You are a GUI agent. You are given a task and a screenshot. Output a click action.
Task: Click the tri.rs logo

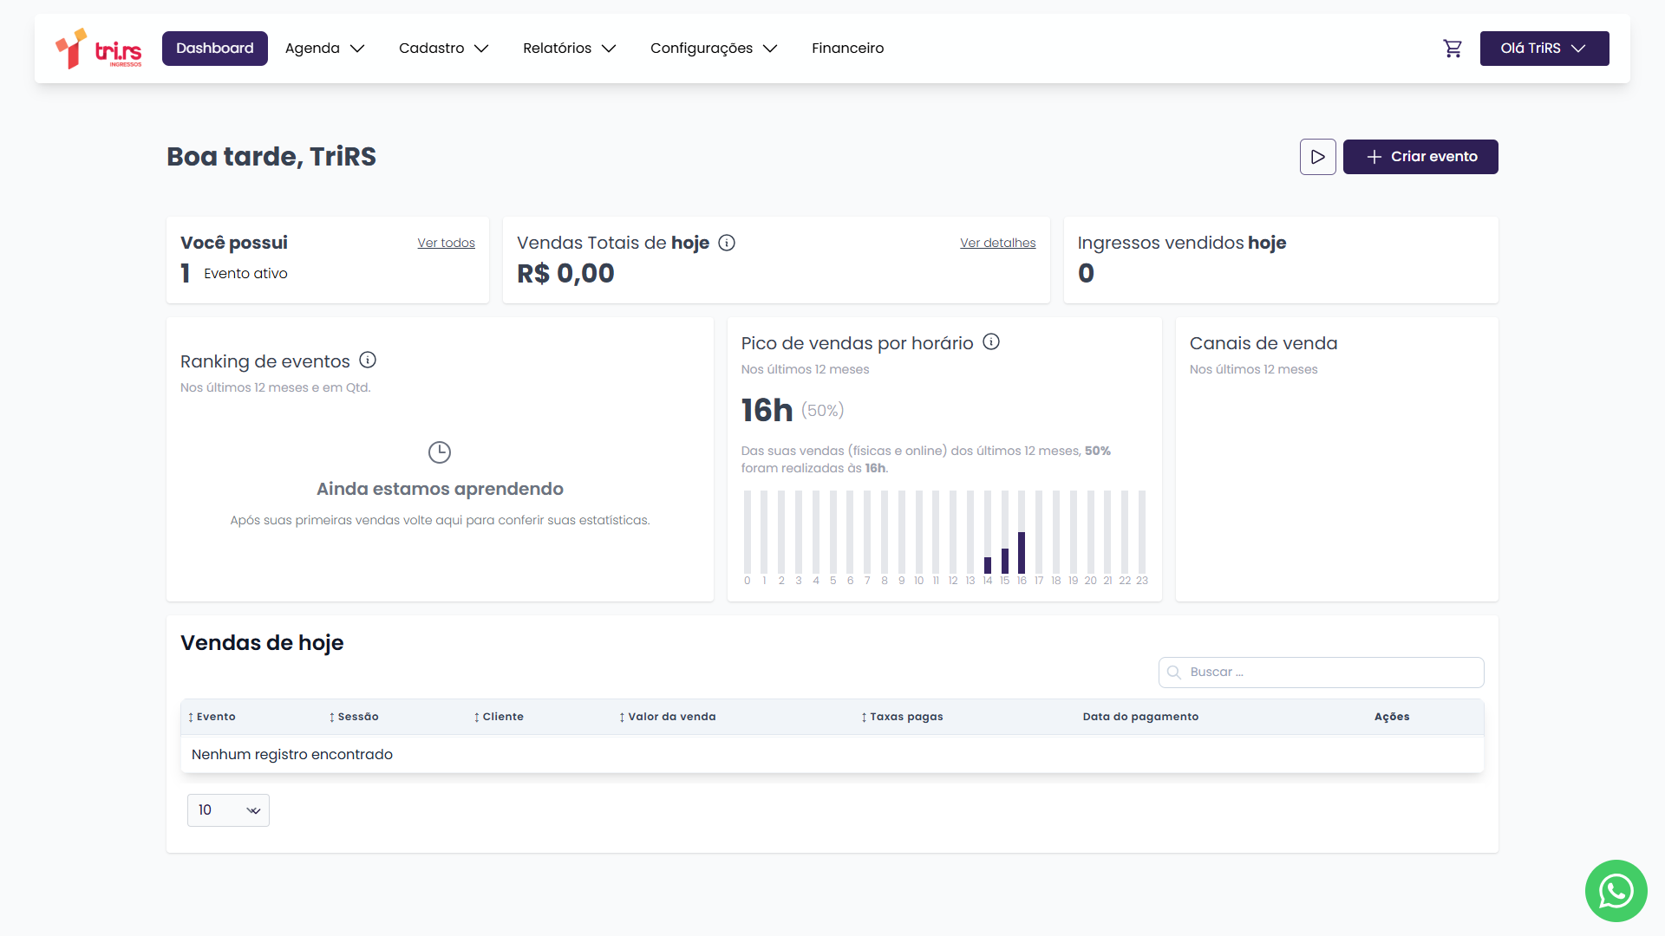coord(98,49)
